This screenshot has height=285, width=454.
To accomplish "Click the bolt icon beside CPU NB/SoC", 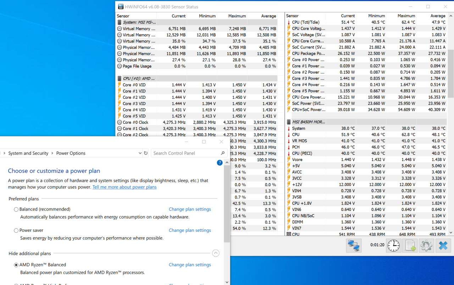I will point(289,216).
